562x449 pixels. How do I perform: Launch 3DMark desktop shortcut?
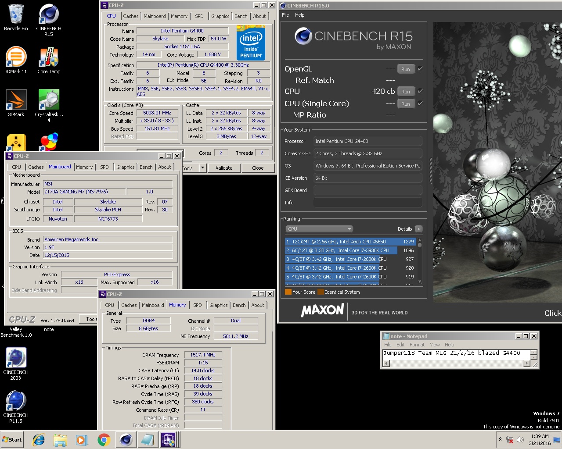[16, 103]
